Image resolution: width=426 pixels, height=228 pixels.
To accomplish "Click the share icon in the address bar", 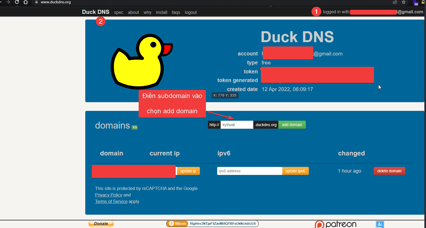I will [395, 2].
